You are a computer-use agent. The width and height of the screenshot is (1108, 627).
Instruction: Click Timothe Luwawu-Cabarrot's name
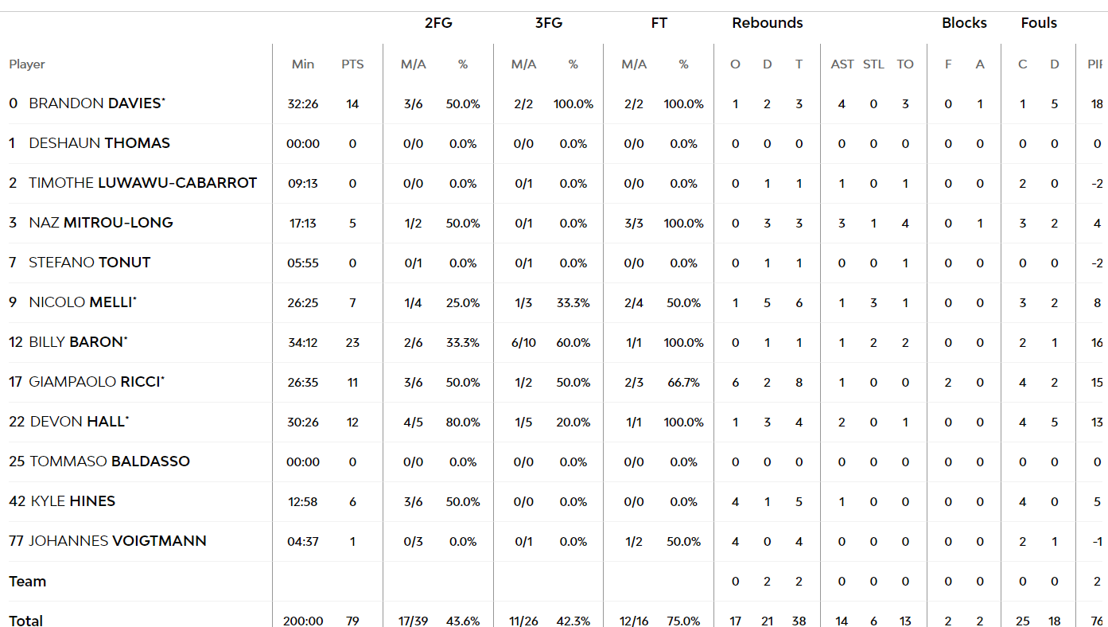pos(143,183)
